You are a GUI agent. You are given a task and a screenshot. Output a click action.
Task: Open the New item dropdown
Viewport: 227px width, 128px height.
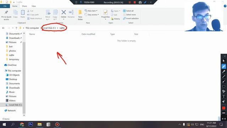[x=91, y=11]
